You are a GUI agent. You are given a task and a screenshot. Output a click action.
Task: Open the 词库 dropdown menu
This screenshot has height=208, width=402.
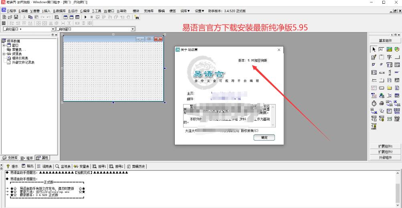click(x=185, y=11)
